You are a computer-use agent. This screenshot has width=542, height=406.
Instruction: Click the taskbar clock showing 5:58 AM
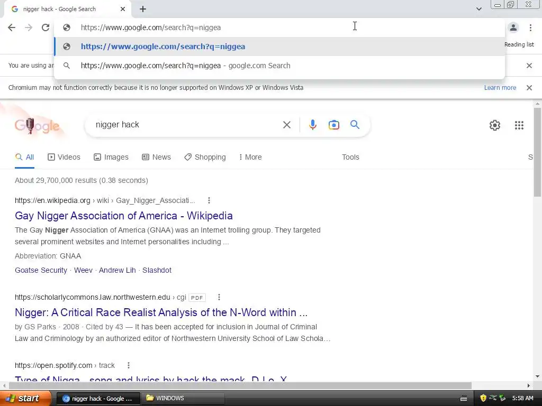point(522,399)
